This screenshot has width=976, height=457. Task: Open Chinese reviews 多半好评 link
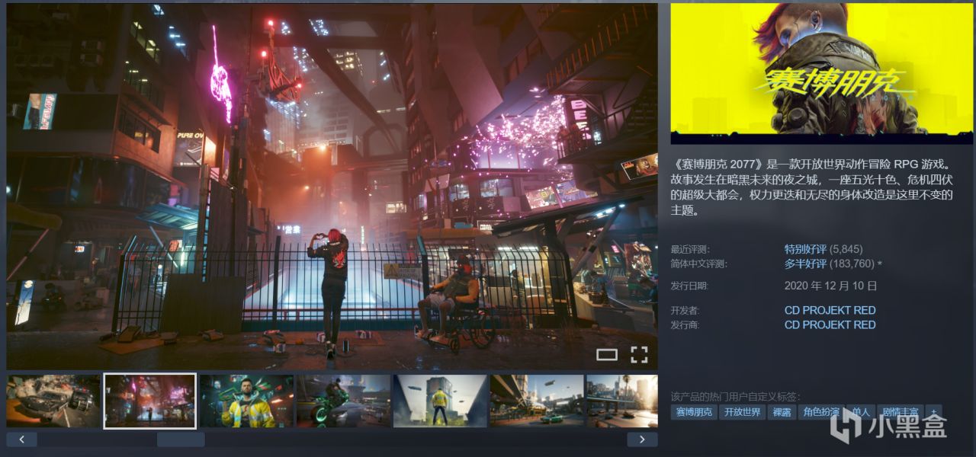click(x=806, y=264)
